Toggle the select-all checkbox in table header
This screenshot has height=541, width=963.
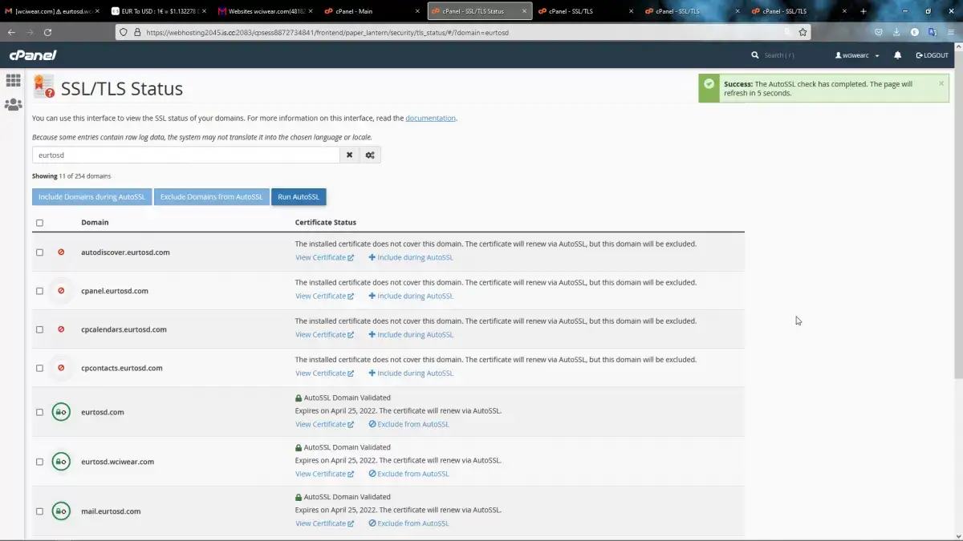click(39, 223)
